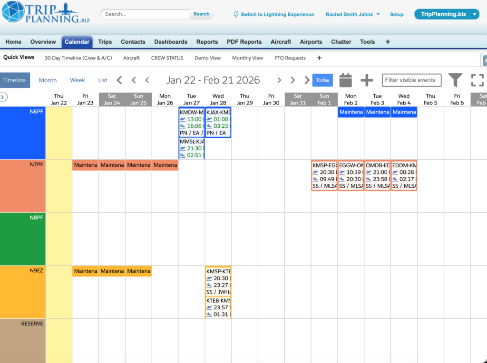The height and width of the screenshot is (363, 487).
Task: Switch to the Timeline view
Action: pyautogui.click(x=15, y=80)
